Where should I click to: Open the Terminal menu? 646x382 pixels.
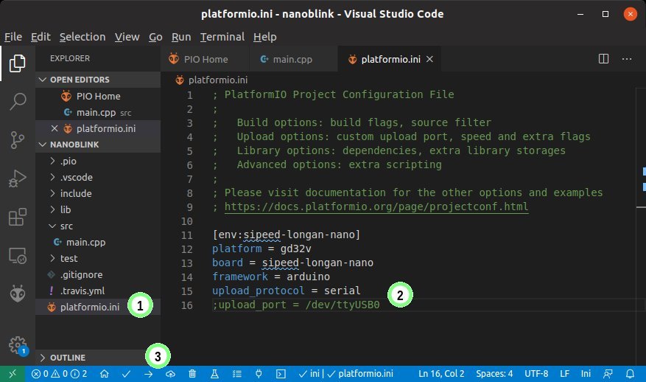coord(222,37)
